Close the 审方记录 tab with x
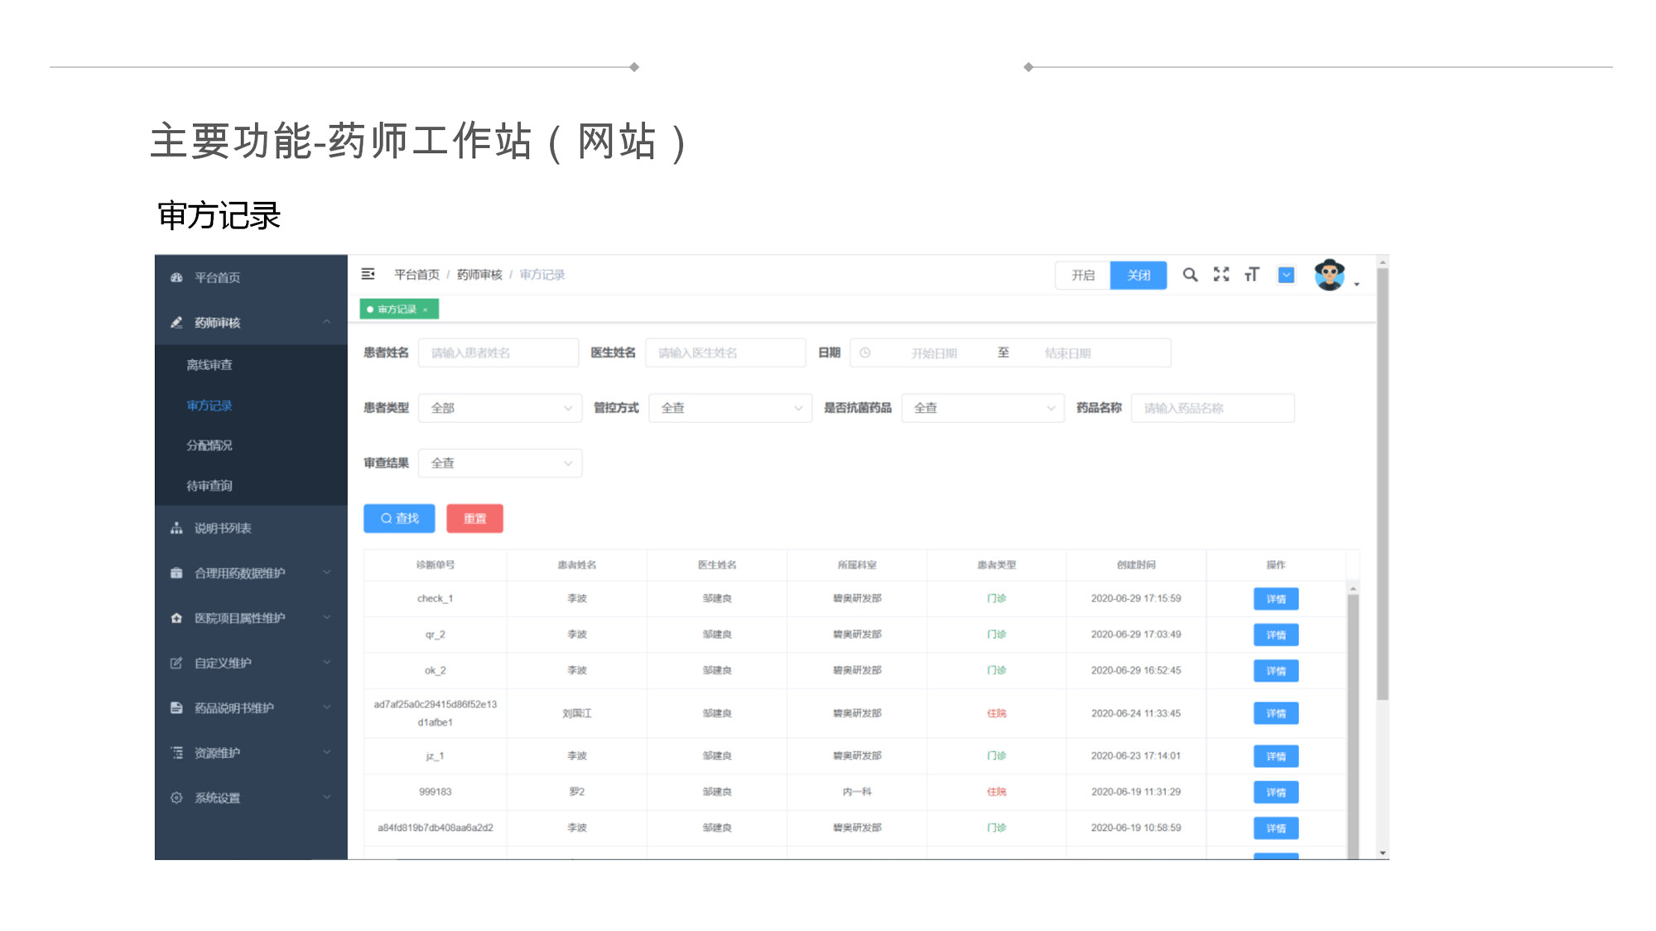Viewport: 1656px width, 931px height. [426, 310]
